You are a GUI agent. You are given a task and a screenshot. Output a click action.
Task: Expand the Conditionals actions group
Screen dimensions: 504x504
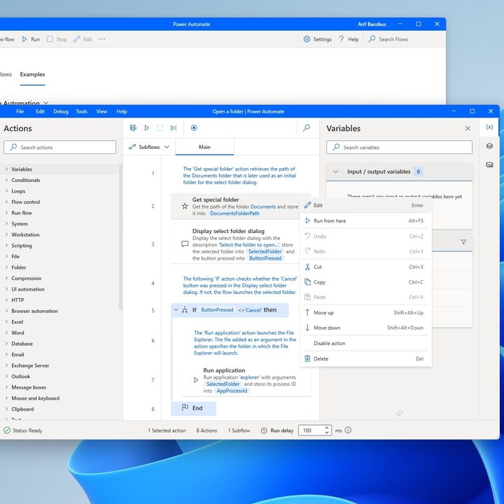(6, 180)
